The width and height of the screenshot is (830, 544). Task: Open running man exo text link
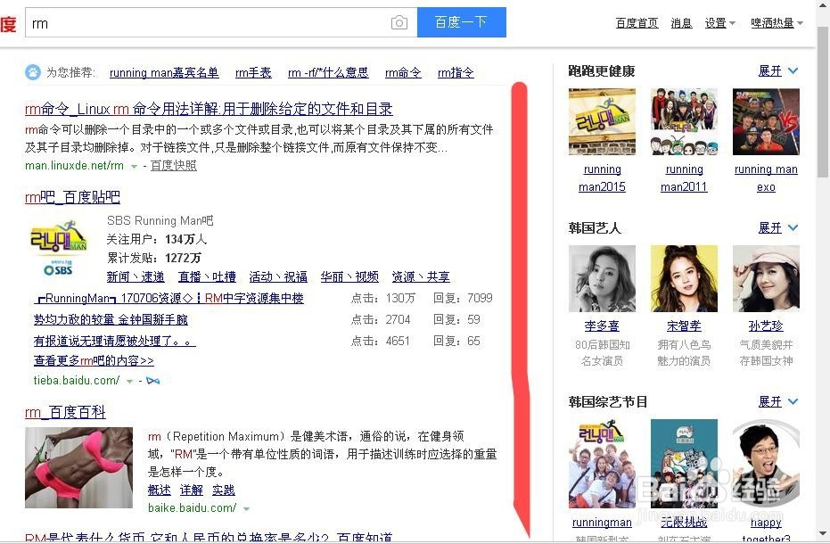point(766,178)
